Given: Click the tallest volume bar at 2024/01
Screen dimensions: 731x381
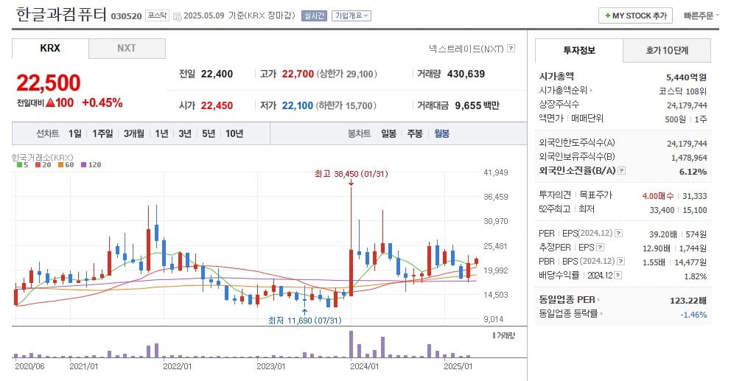Looking at the screenshot, I should point(351,344).
